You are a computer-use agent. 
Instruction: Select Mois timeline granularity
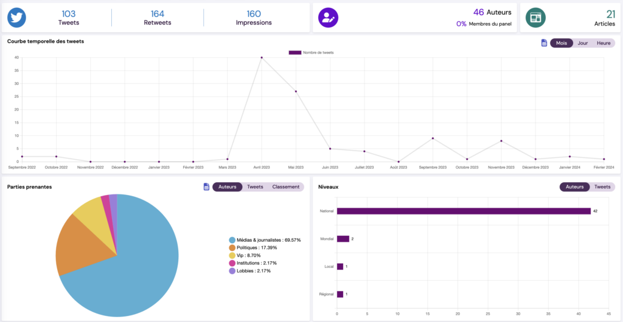click(x=561, y=43)
